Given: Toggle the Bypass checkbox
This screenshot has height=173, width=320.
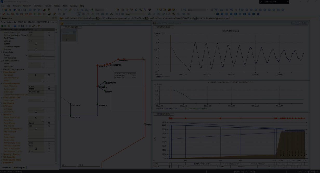Looking at the screenshot, I should 36,44.
